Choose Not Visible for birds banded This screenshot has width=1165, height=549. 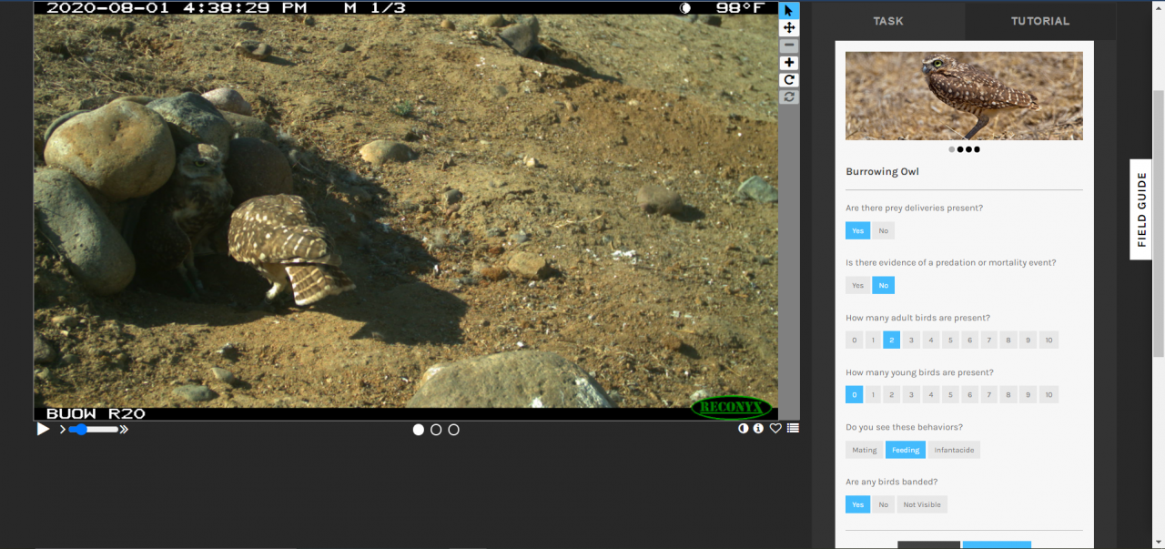point(922,504)
